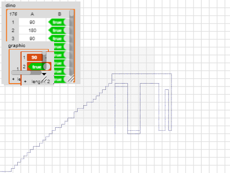Click cell 180 in dino column A
230x173 pixels.
[33, 30]
